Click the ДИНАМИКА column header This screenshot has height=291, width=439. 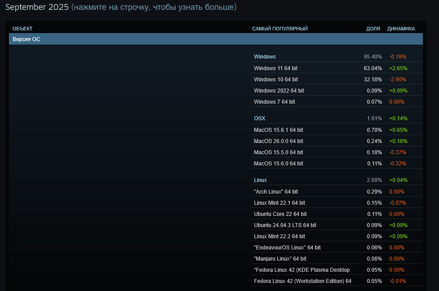pos(401,29)
